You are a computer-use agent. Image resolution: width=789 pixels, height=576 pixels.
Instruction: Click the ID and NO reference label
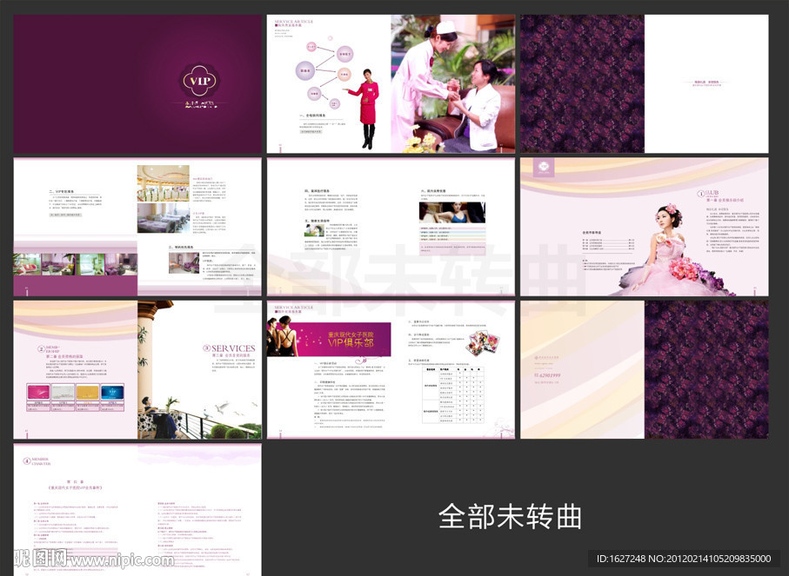point(687,559)
